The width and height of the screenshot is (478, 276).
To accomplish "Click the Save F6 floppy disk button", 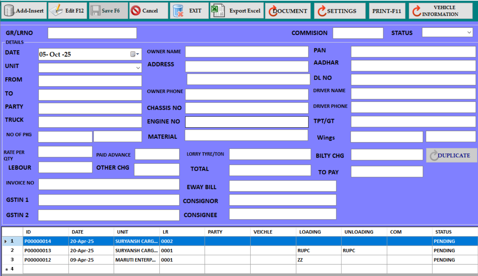I will [109, 11].
